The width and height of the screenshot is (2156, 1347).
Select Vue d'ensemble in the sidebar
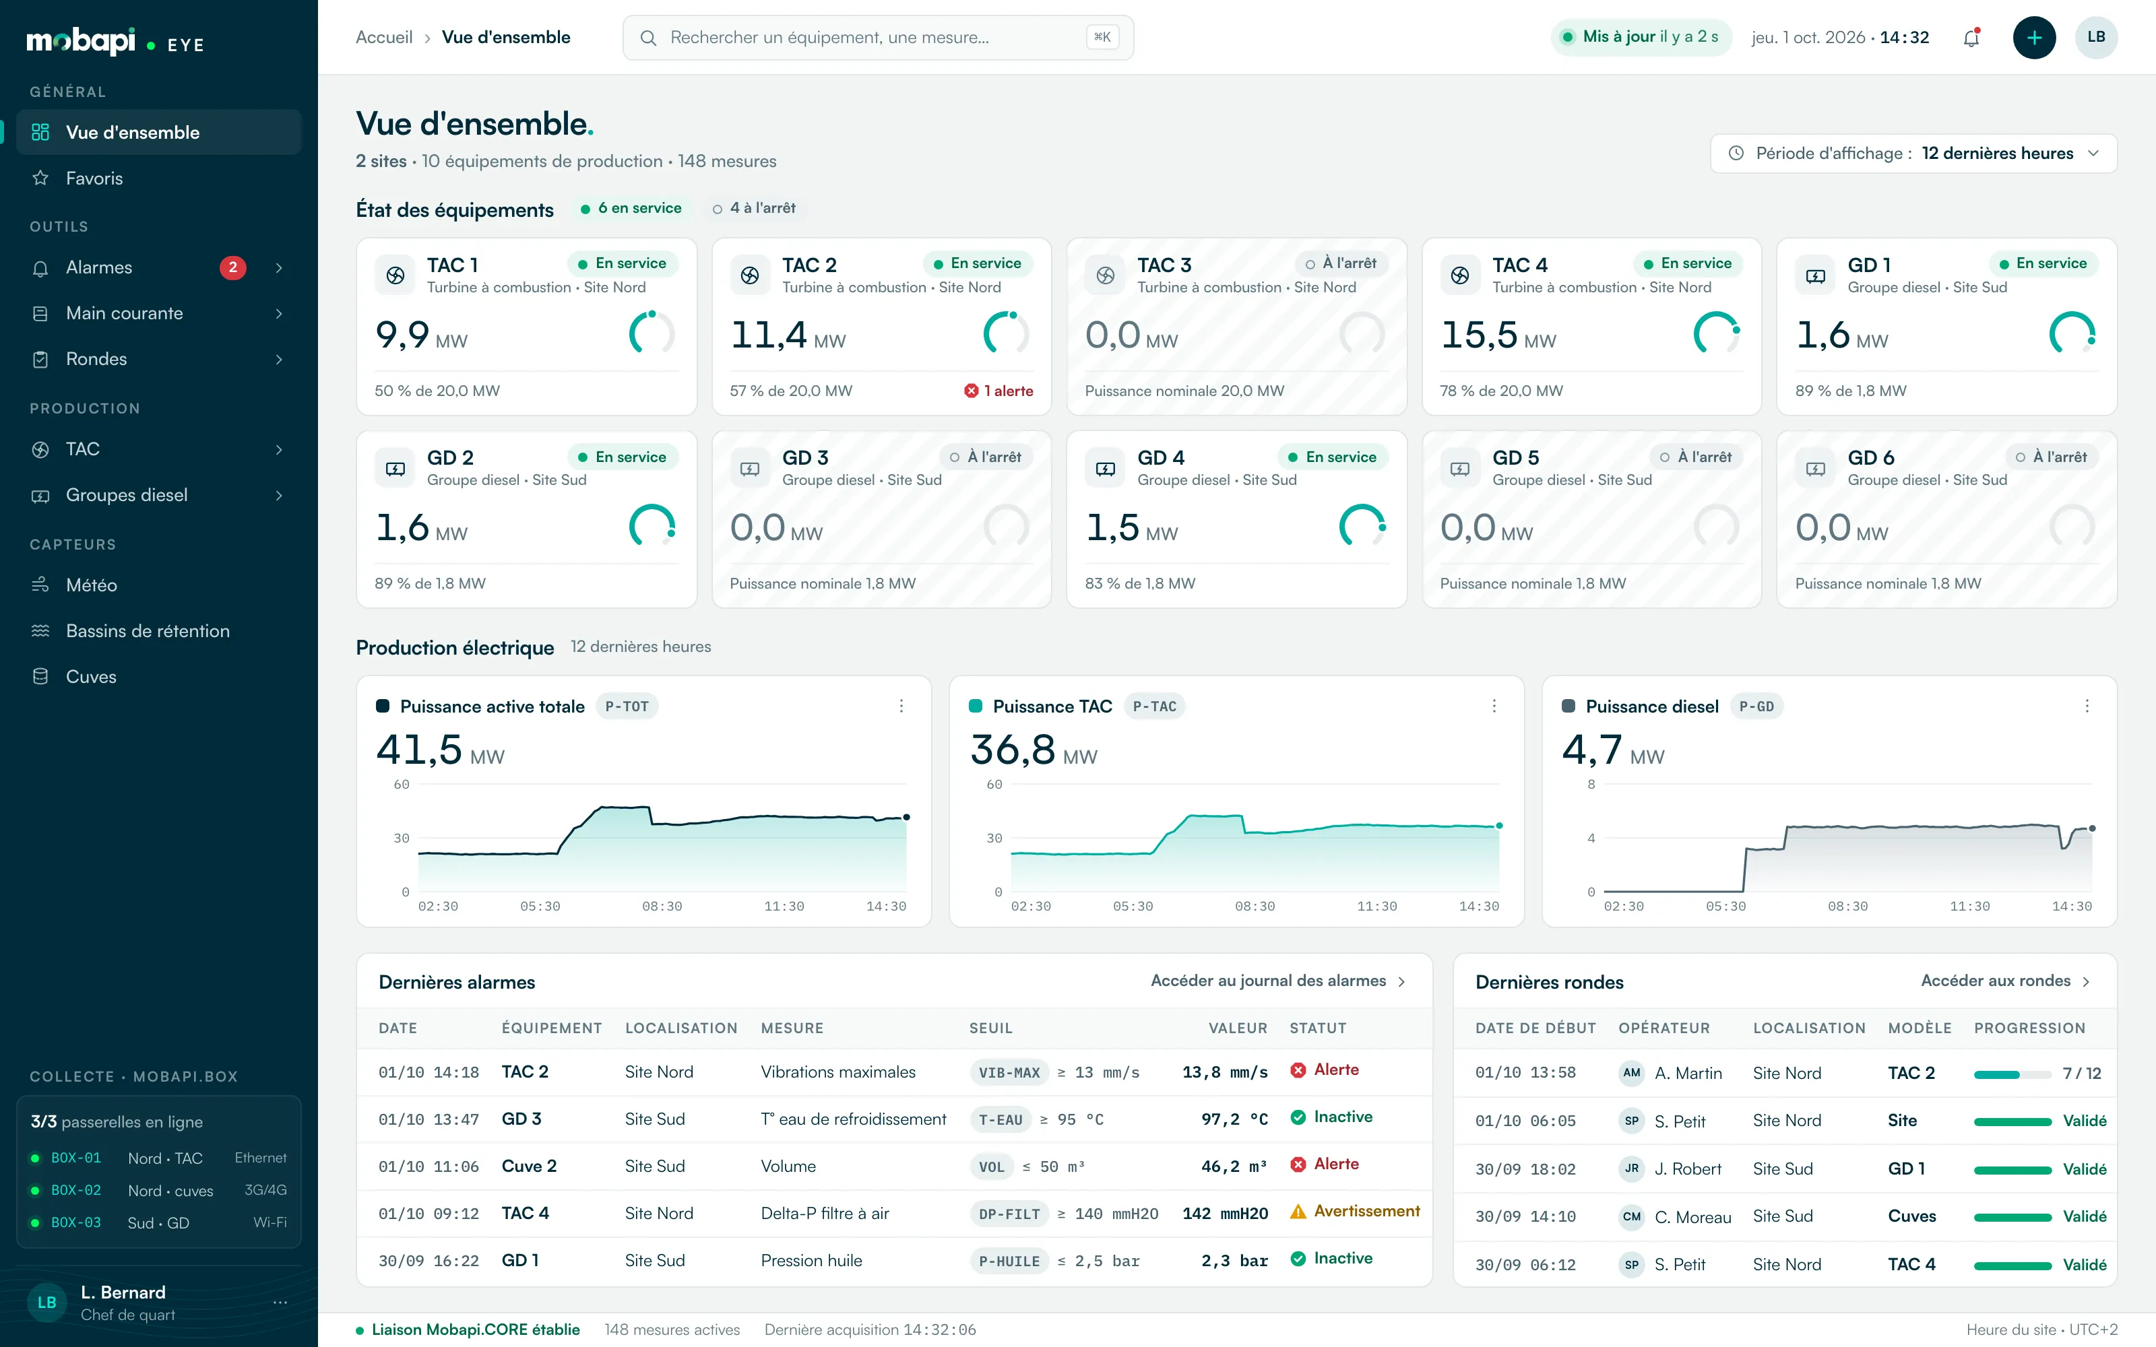158,133
